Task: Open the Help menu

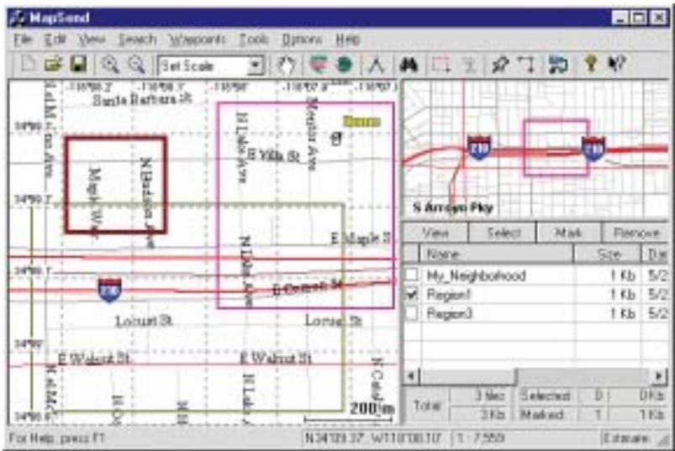Action: 347,39
